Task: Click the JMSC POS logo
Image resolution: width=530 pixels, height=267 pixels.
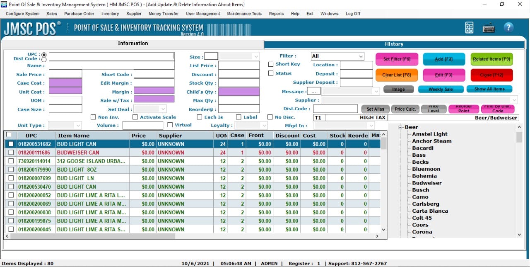Action: pos(32,28)
